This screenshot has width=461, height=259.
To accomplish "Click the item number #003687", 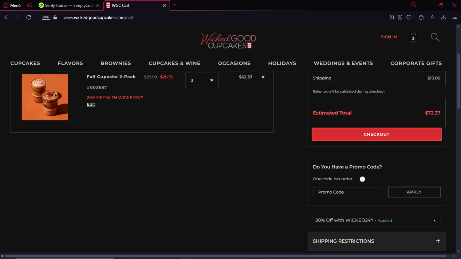I will [97, 88].
